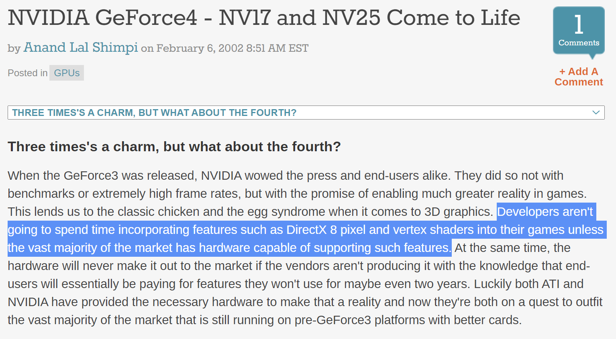This screenshot has width=616, height=339.
Task: Click highlighted words "Developers aren't"
Action: click(x=545, y=212)
